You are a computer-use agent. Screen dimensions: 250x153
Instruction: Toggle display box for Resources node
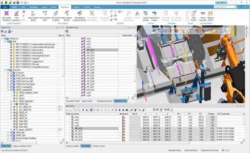coord(8,70)
